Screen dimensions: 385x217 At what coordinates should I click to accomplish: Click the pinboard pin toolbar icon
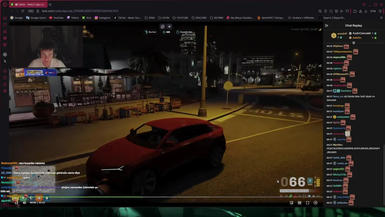pyautogui.click(x=325, y=11)
